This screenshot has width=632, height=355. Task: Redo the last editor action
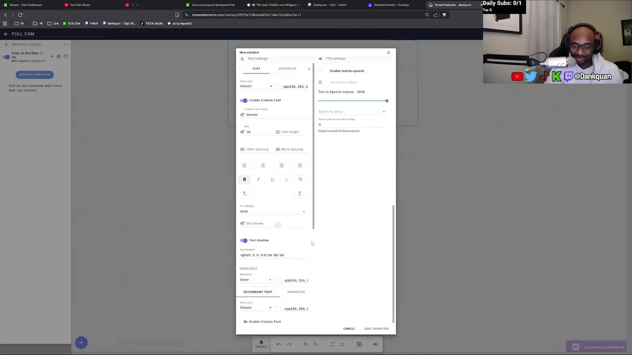(289, 344)
